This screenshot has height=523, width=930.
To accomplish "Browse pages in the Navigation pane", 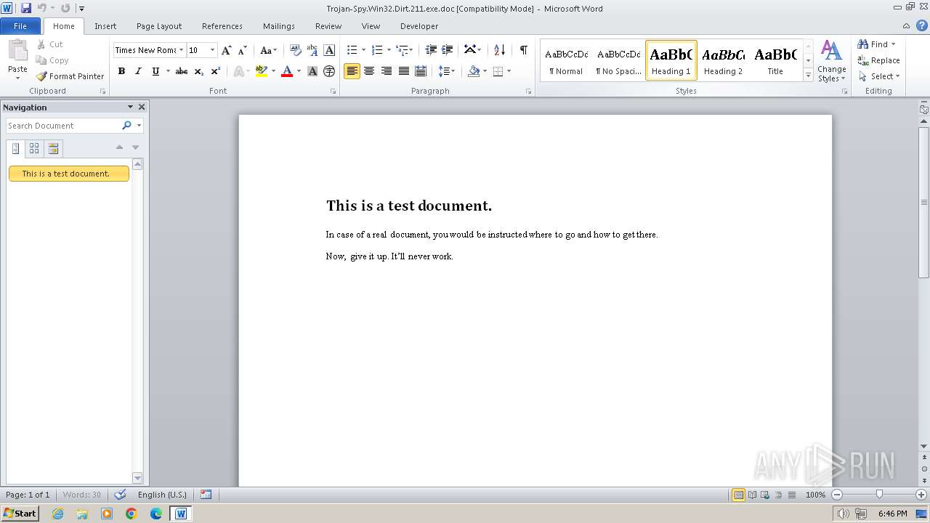I will click(x=34, y=149).
